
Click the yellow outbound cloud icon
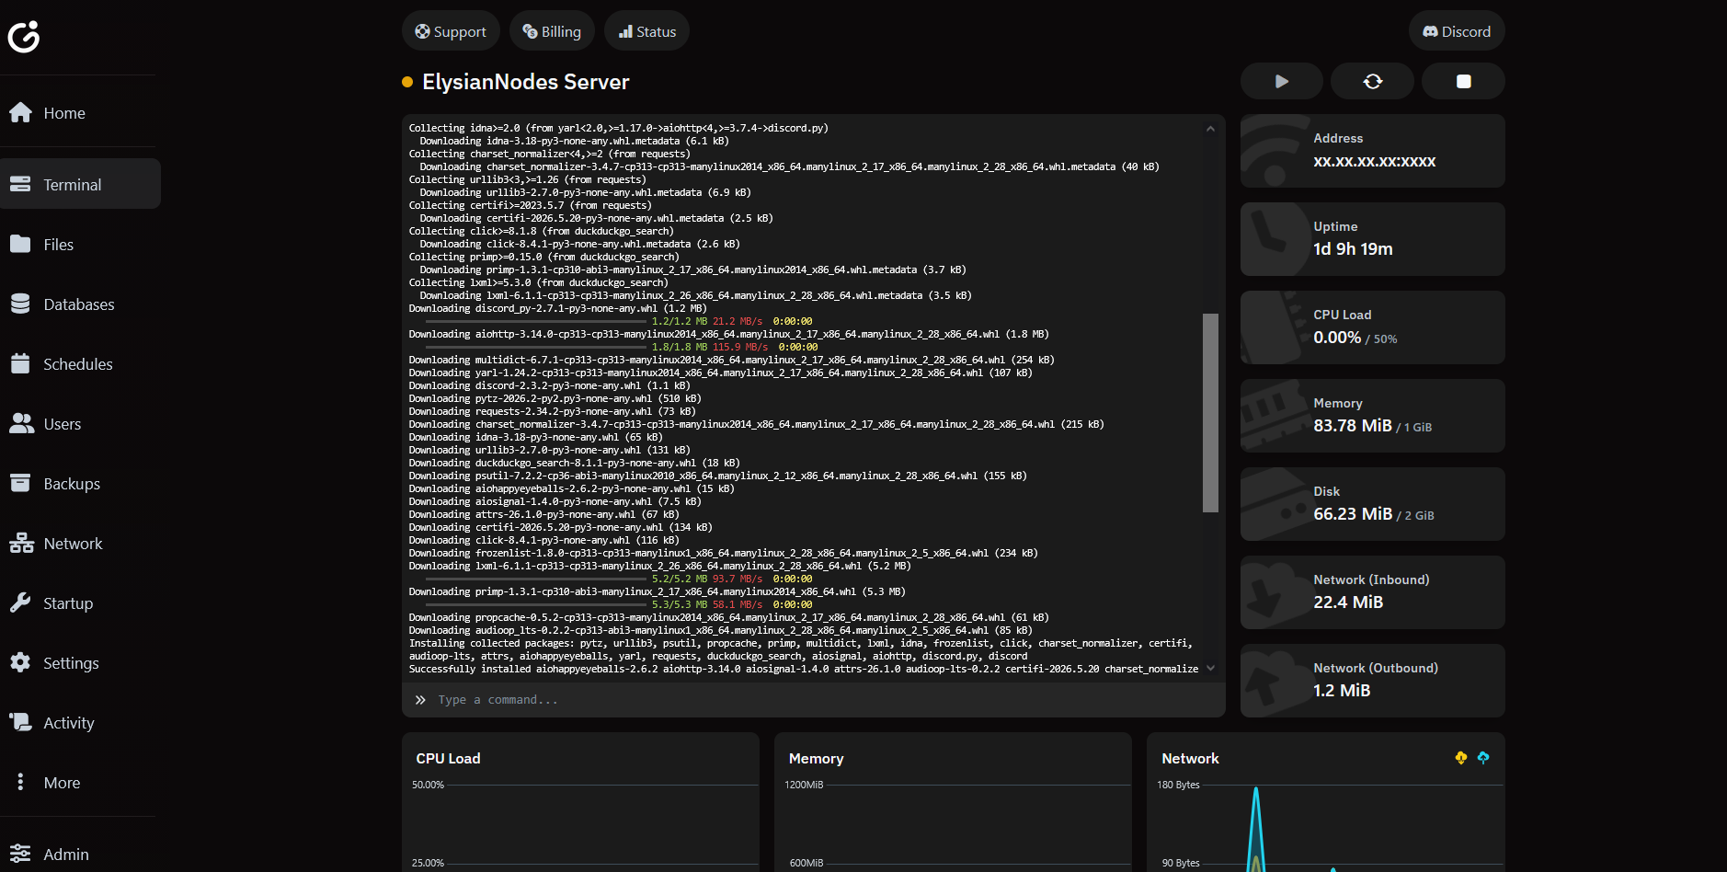[x=1461, y=758]
